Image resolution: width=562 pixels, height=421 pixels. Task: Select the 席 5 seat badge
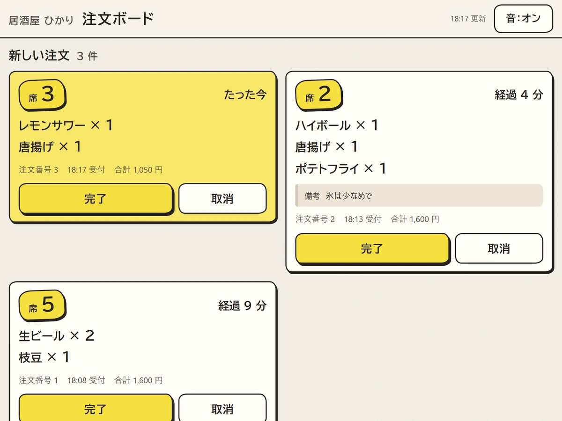[x=42, y=305]
